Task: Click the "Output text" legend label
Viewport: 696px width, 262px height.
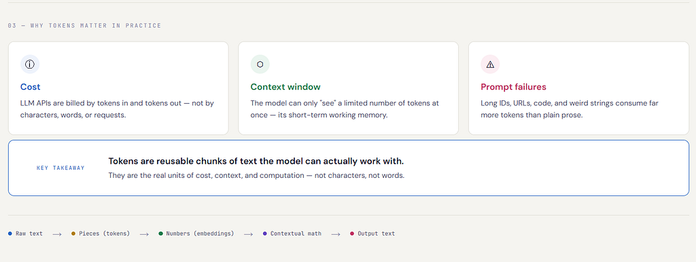Action: [x=376, y=233]
